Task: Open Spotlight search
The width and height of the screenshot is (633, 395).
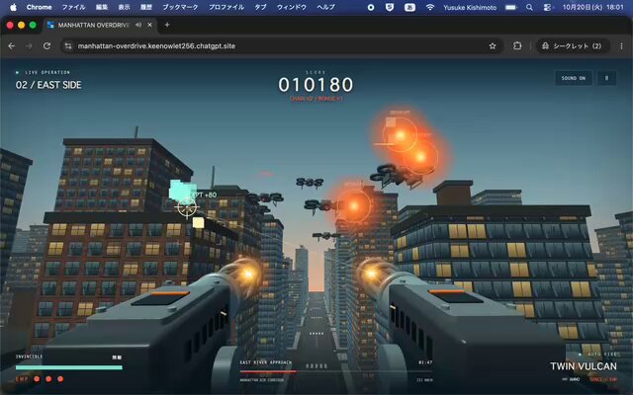Action: (529, 7)
